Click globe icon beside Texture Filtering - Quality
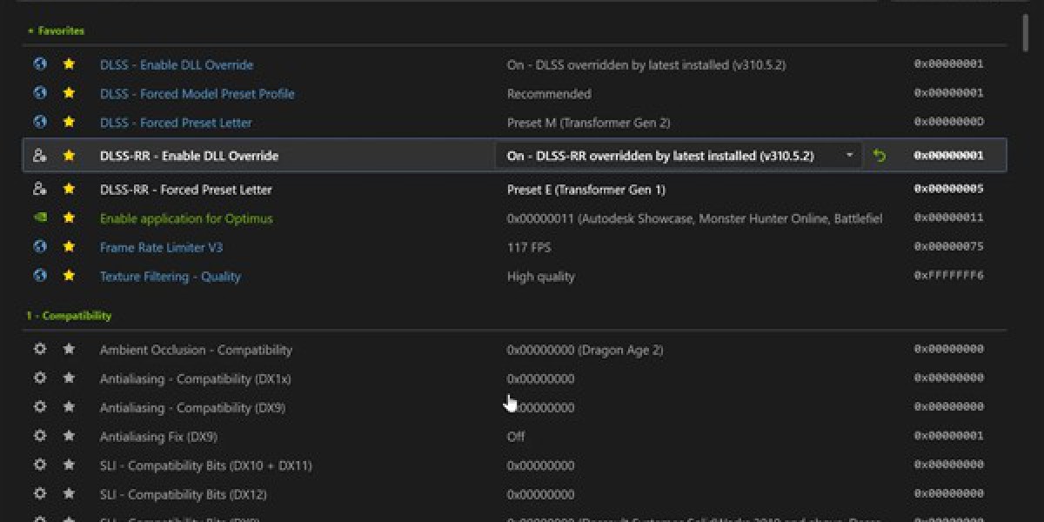The image size is (1044, 522). pyautogui.click(x=39, y=276)
